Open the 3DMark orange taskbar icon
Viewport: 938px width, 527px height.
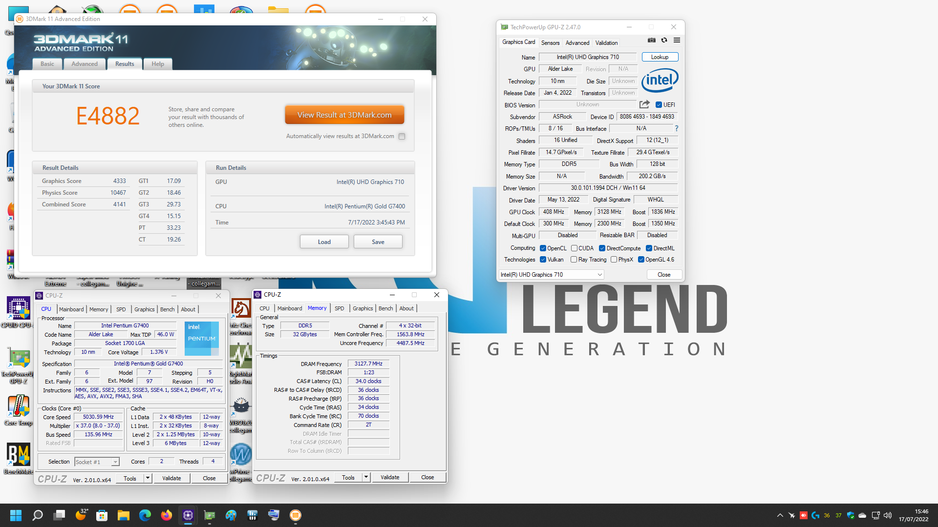pos(296,515)
